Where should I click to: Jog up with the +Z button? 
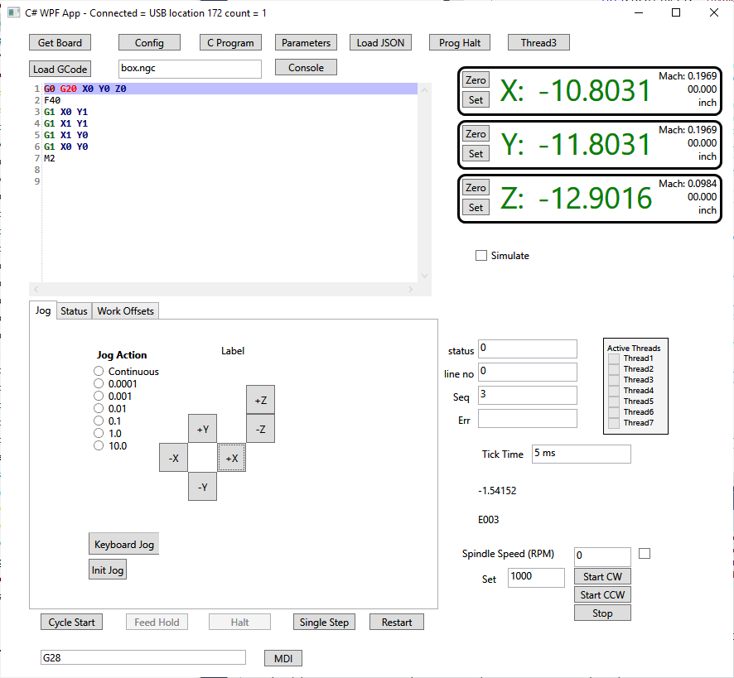point(260,400)
